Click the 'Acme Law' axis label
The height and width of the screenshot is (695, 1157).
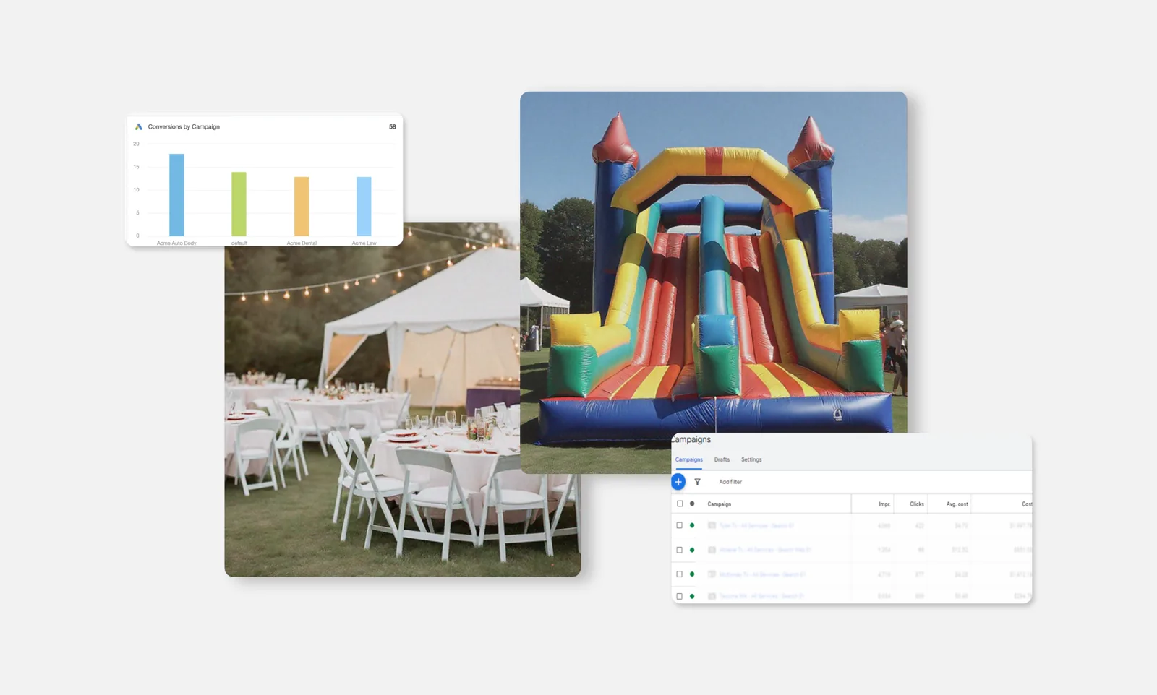pos(364,243)
